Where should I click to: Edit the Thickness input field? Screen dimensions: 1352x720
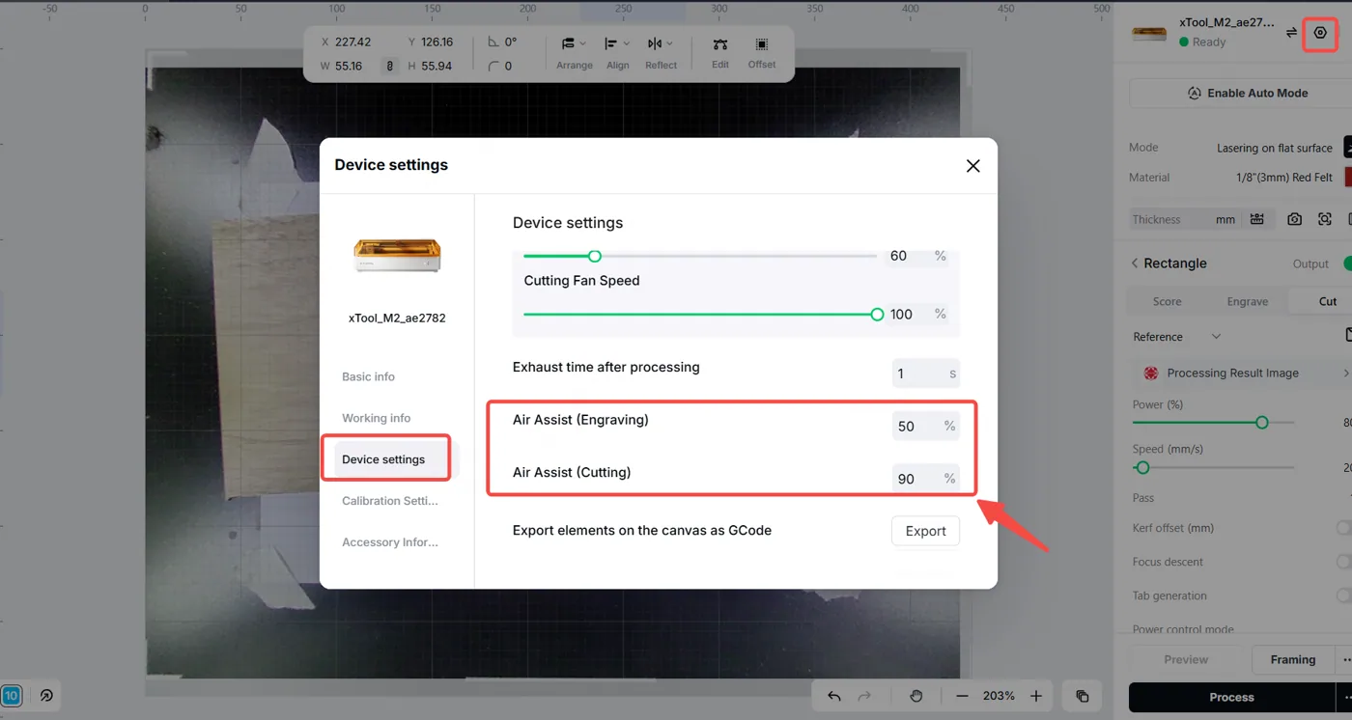click(1184, 219)
